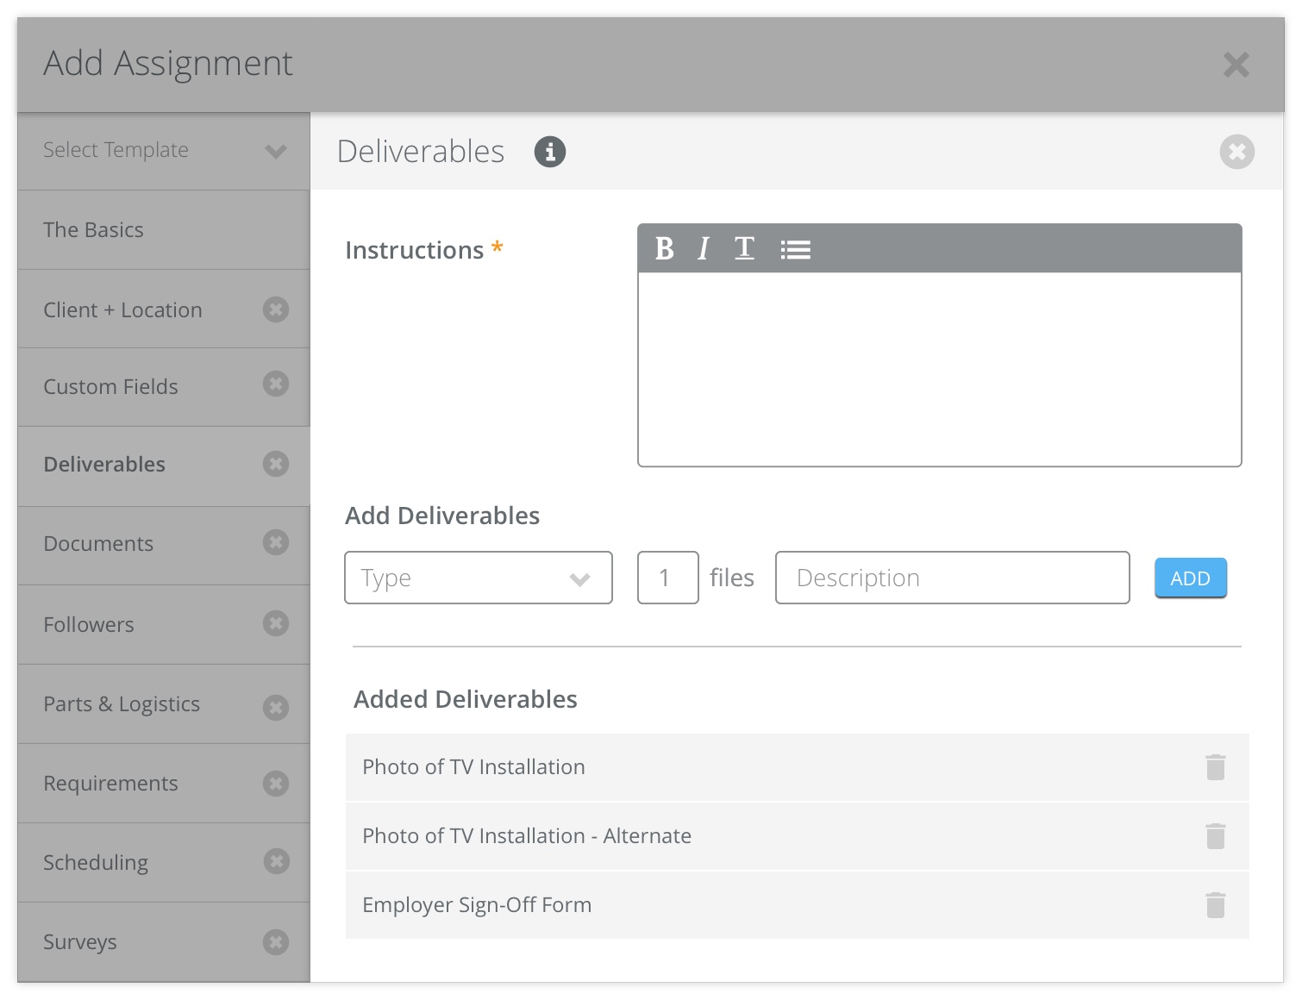The width and height of the screenshot is (1302, 1000).
Task: Click the number of files field
Action: click(667, 578)
